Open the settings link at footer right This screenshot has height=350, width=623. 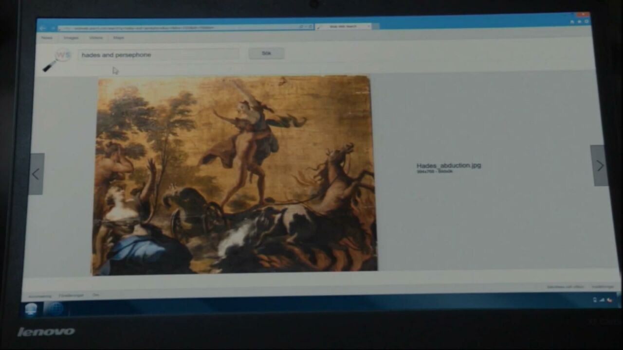pos(602,287)
